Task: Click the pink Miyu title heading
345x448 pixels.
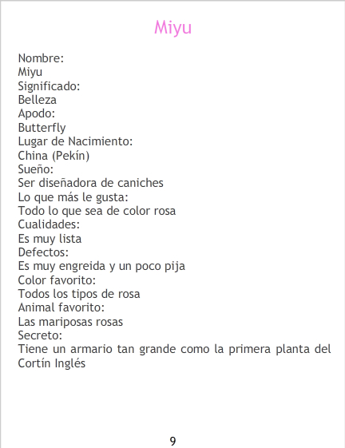Action: [x=172, y=28]
